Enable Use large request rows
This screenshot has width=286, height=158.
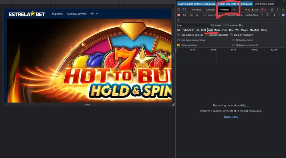tap(178, 40)
